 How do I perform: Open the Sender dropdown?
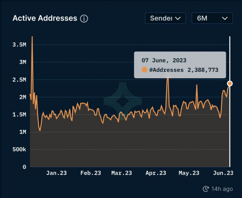(x=165, y=18)
